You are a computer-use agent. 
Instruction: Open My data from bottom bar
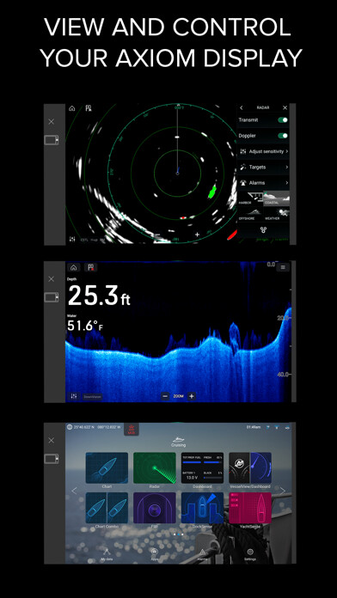tap(107, 554)
